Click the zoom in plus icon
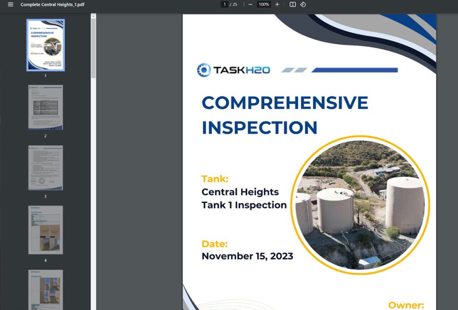 click(x=277, y=4)
